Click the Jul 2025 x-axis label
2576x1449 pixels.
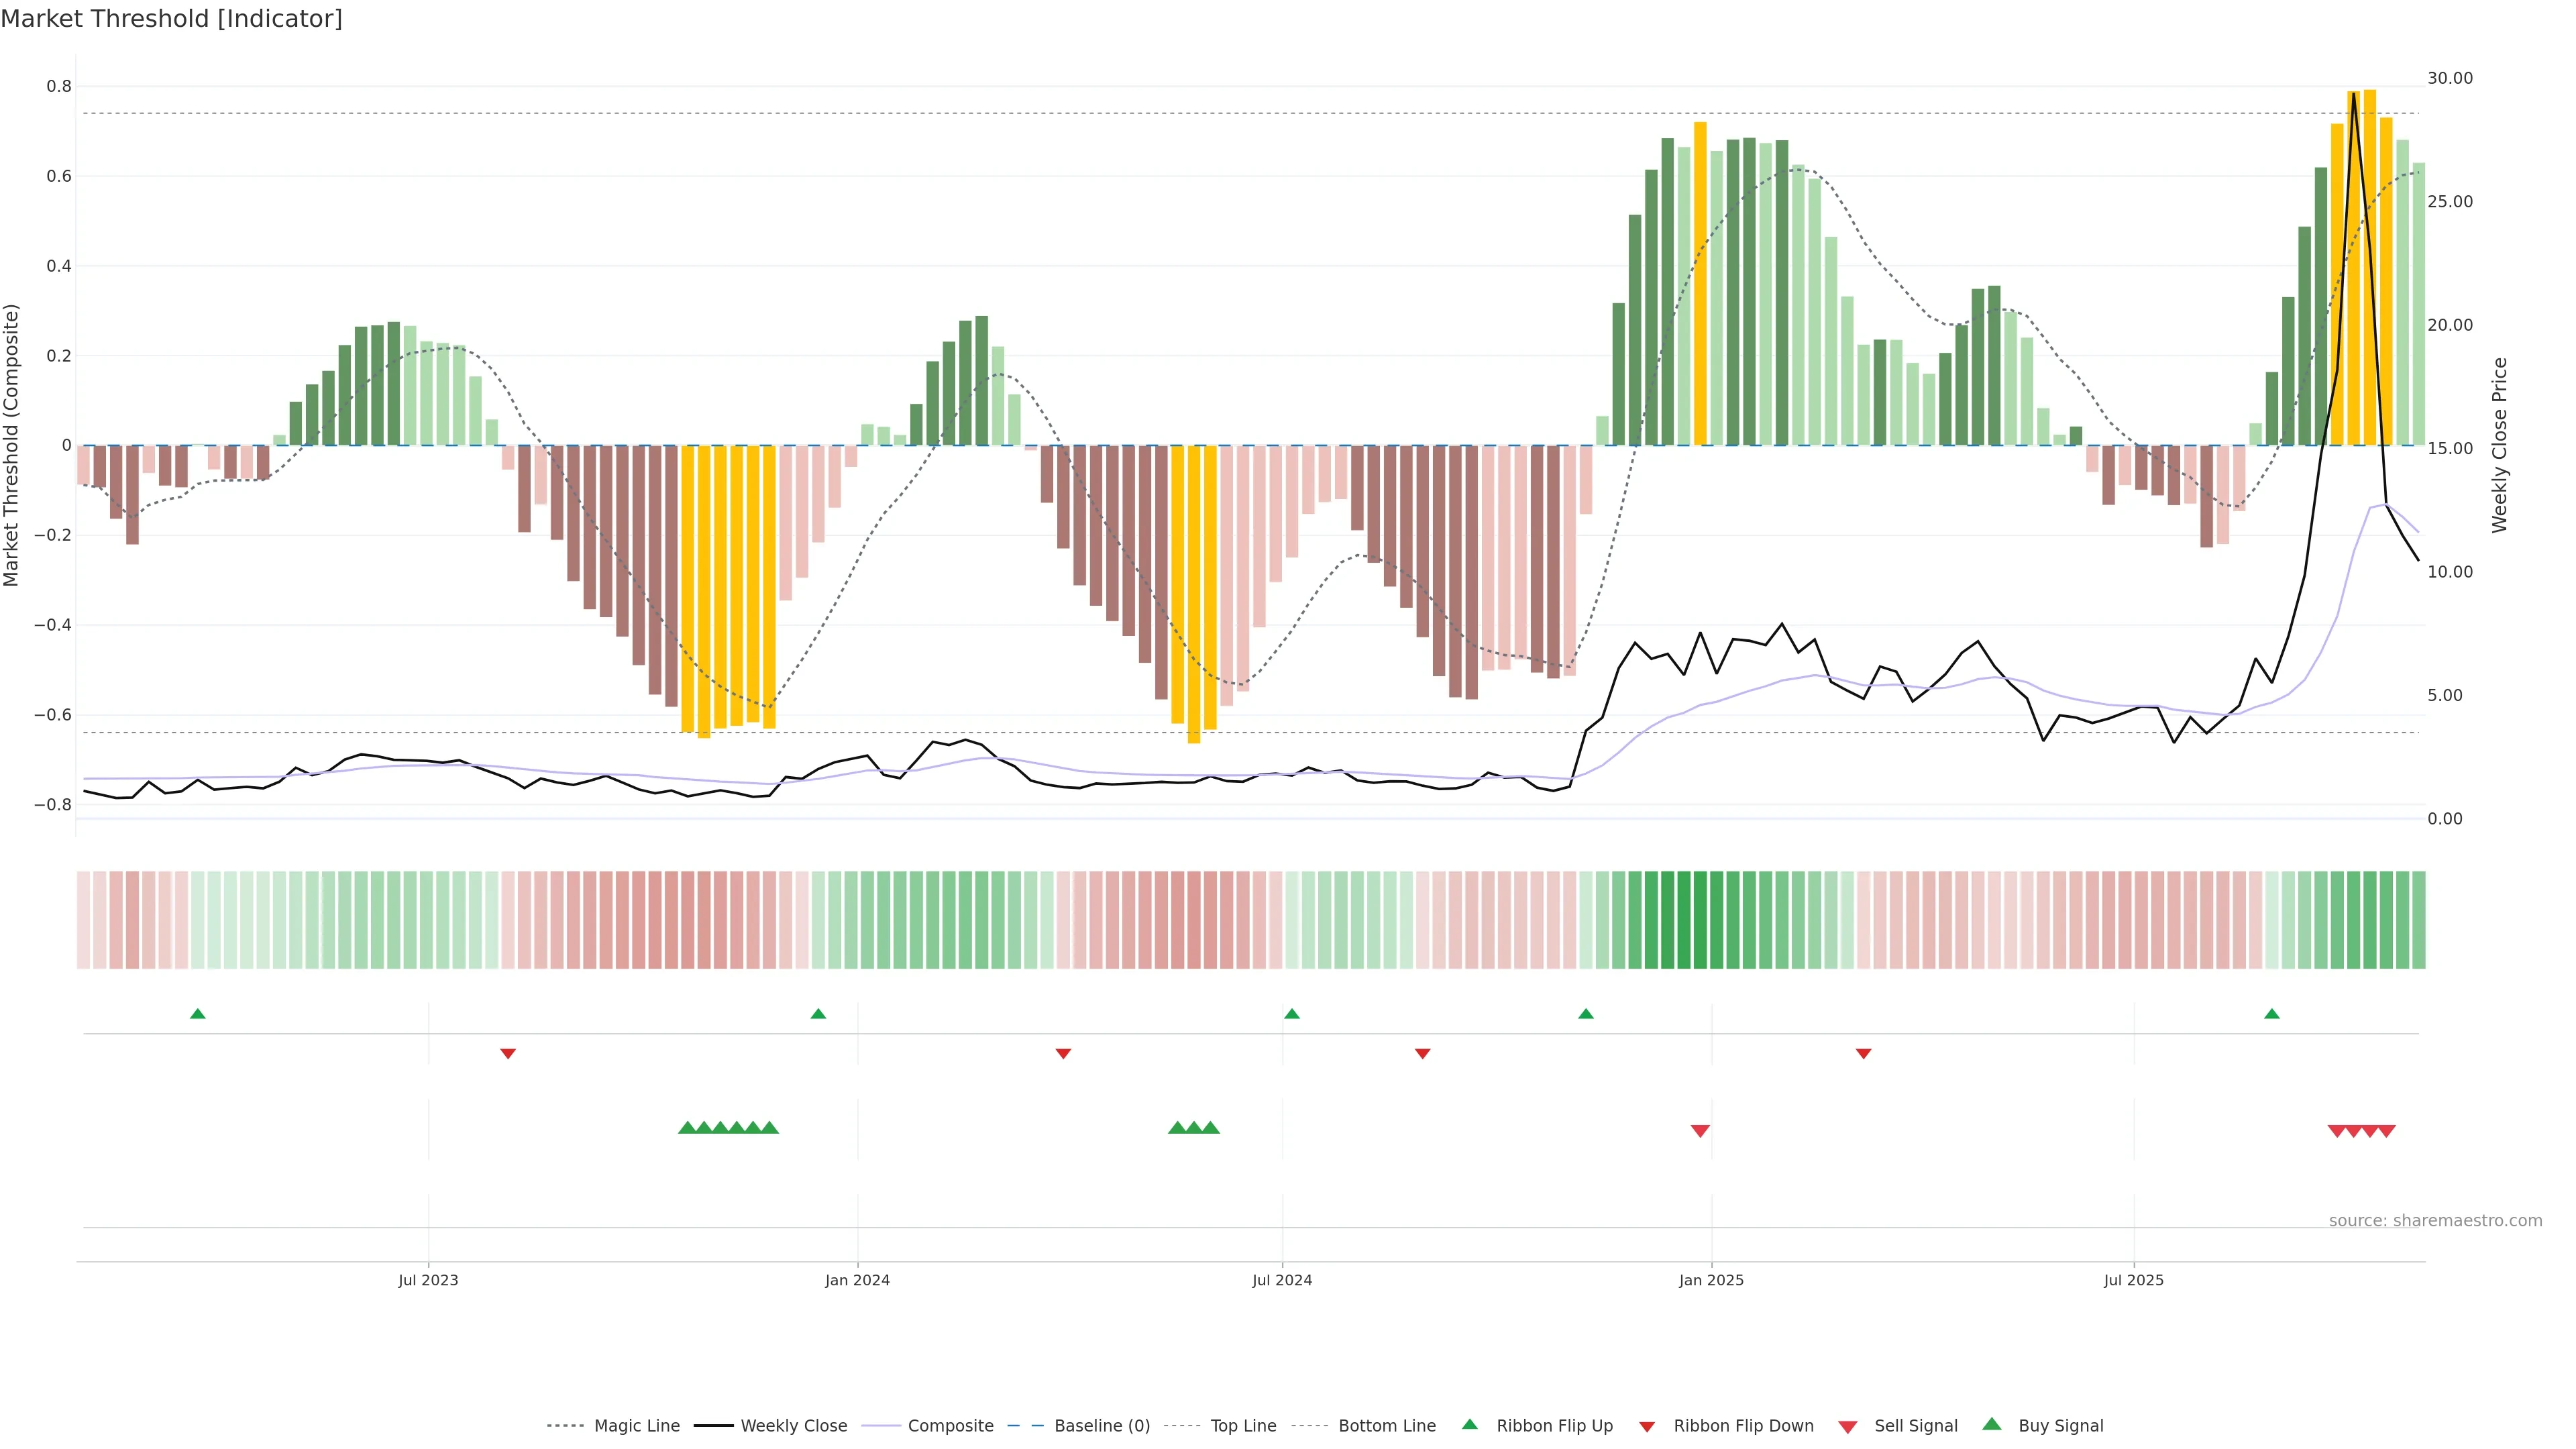2133,1280
